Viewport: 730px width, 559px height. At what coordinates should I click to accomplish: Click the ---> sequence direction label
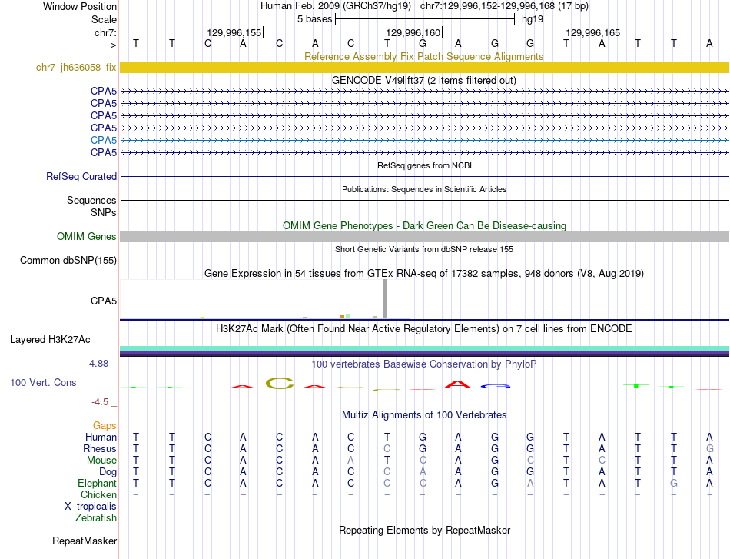108,45
